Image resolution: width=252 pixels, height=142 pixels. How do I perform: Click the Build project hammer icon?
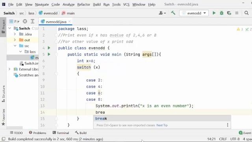click(173, 13)
